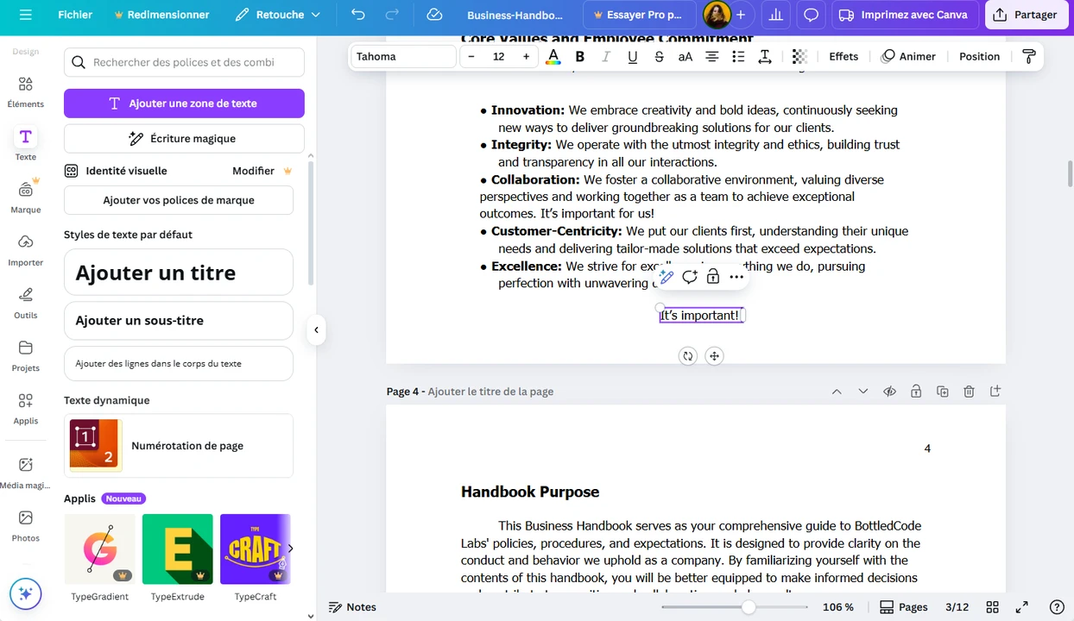Show more apps with right chevron
The image size is (1074, 621).
point(290,549)
